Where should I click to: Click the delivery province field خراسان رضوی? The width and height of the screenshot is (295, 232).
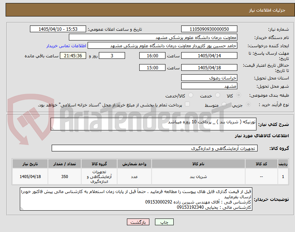[x=209, y=78]
